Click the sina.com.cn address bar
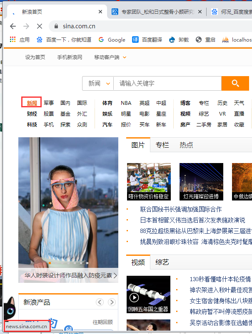This screenshot has height=334, width=252. pos(150,26)
